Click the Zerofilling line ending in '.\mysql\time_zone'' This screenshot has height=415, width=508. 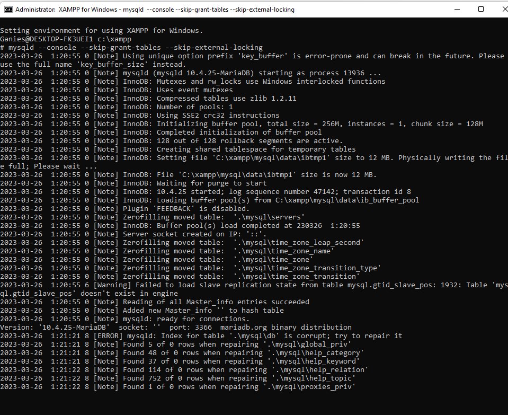coord(156,259)
